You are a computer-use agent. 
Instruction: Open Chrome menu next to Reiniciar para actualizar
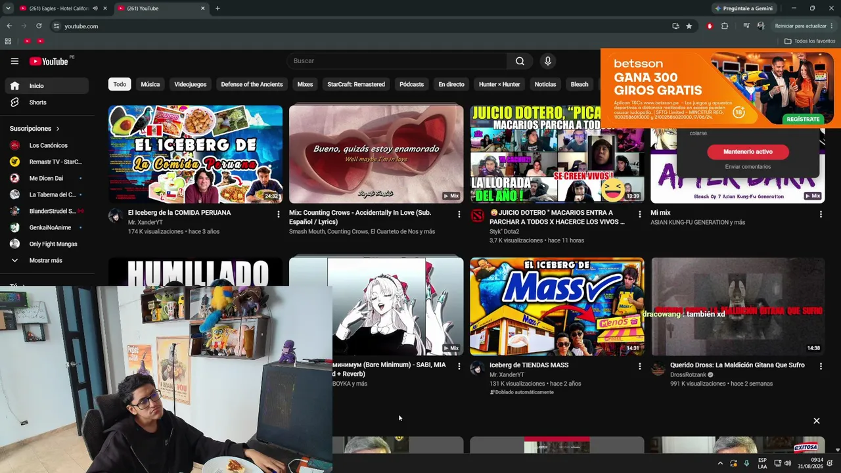[x=832, y=26]
